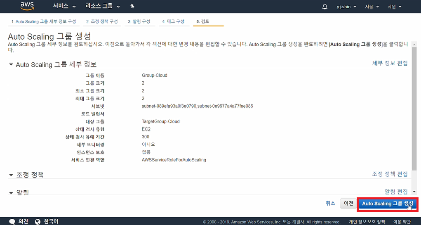Go to step 2 조정 정책 구성
This screenshot has height=225, width=421.
tap(102, 22)
